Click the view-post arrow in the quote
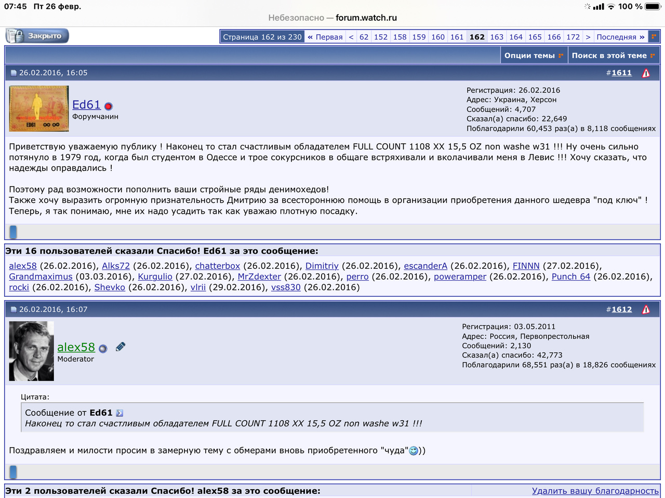This screenshot has width=665, height=498. (120, 413)
